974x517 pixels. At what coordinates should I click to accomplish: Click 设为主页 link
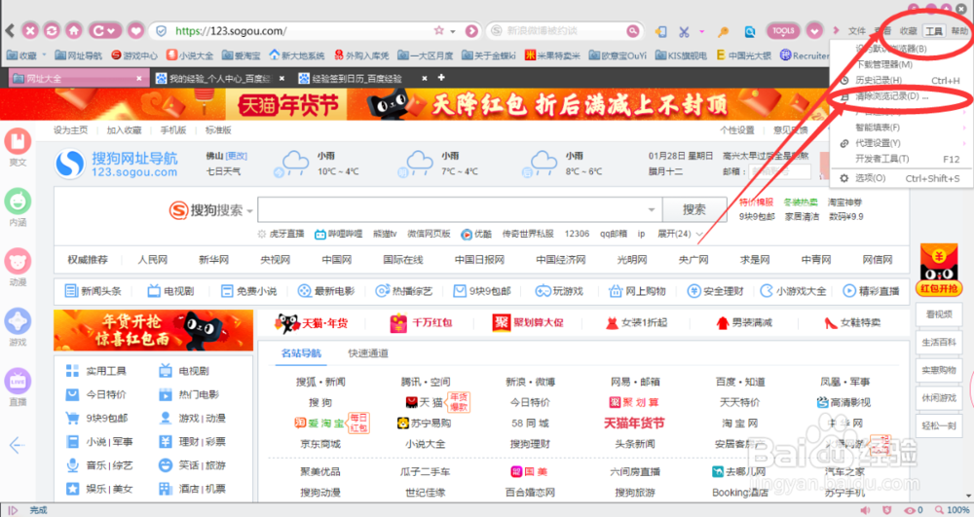(70, 129)
